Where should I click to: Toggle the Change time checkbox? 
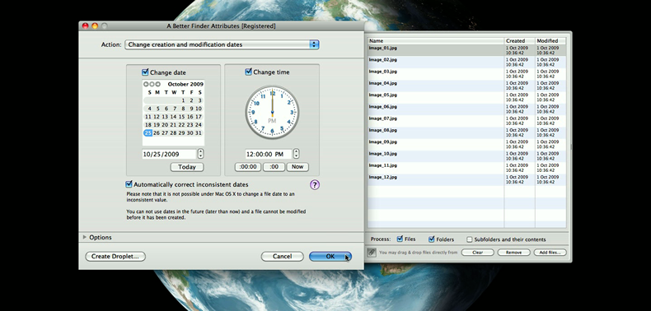[248, 72]
